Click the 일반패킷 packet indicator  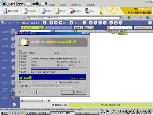(32, 28)
